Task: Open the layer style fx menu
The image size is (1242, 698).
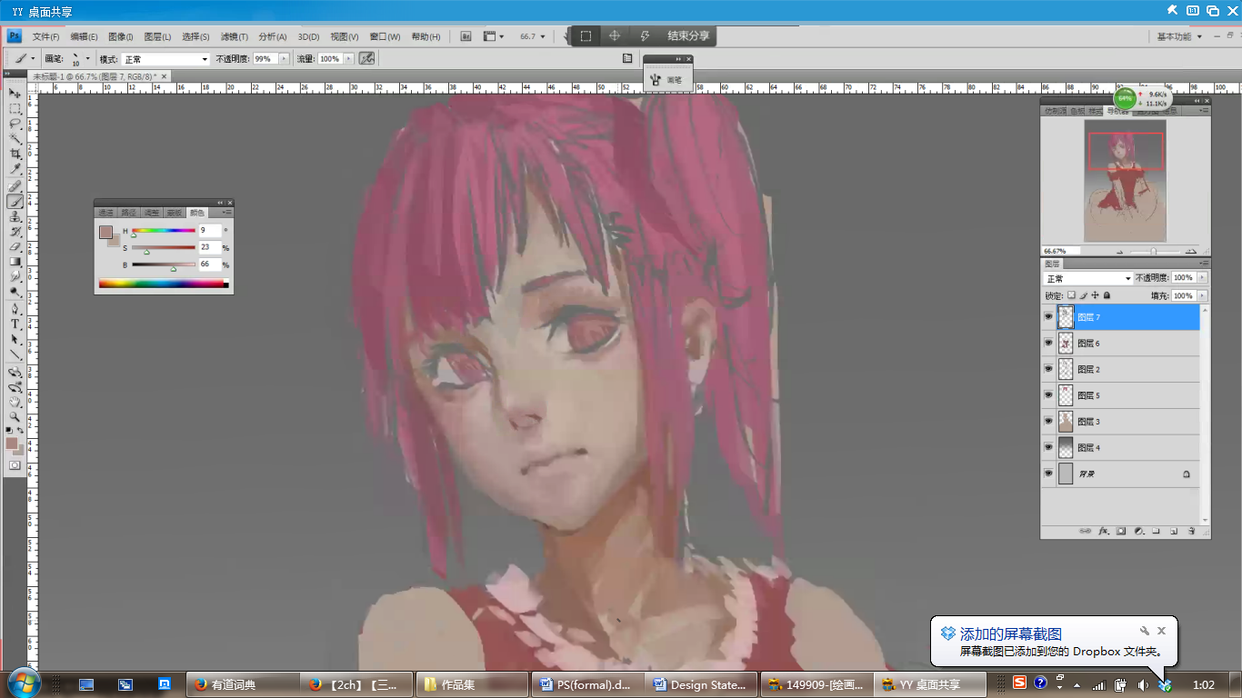Action: (x=1103, y=531)
